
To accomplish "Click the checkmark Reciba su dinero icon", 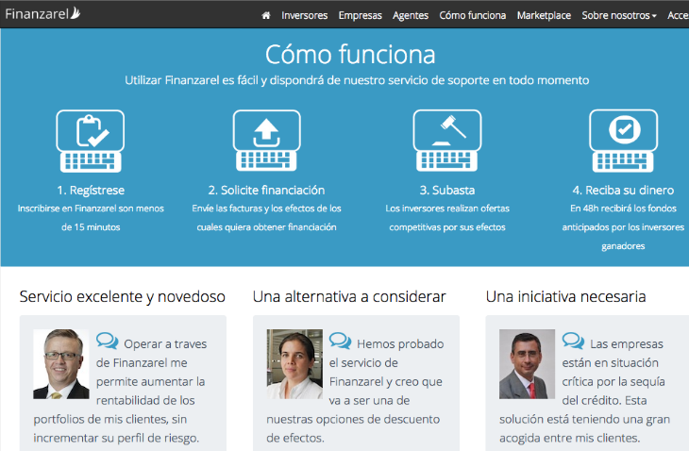I will click(x=623, y=141).
